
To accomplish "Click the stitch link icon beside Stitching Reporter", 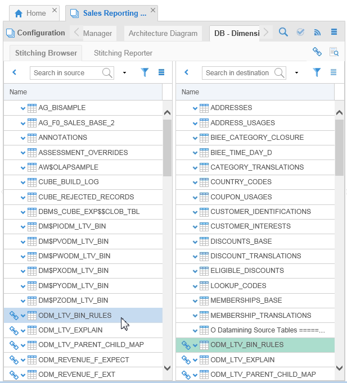I will click(x=317, y=52).
